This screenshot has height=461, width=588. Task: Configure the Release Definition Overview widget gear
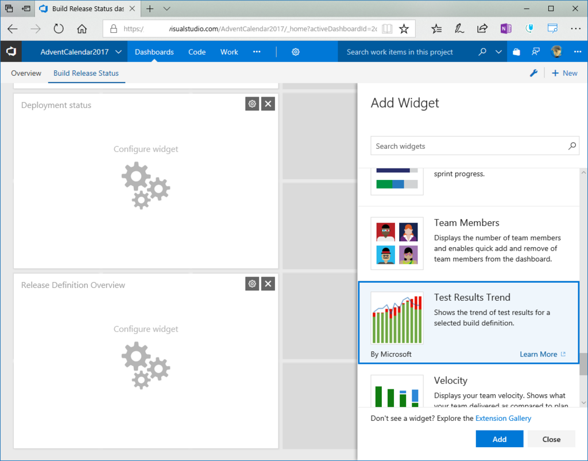pos(252,284)
